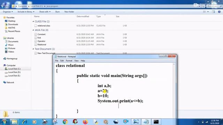The image size is (223, 125).
Task: Open the Python taskbar icon
Action: [x=96, y=122]
